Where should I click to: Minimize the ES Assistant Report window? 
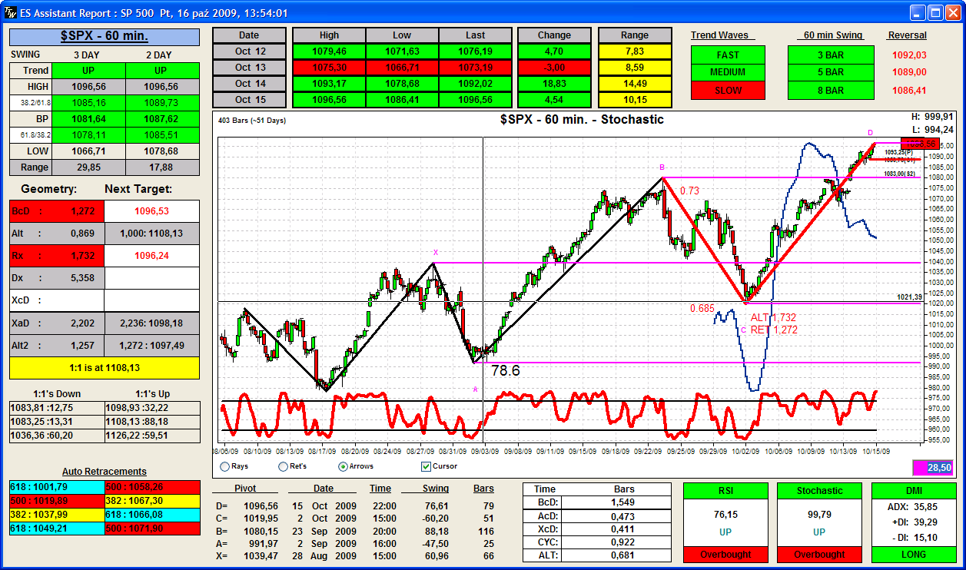[918, 13]
